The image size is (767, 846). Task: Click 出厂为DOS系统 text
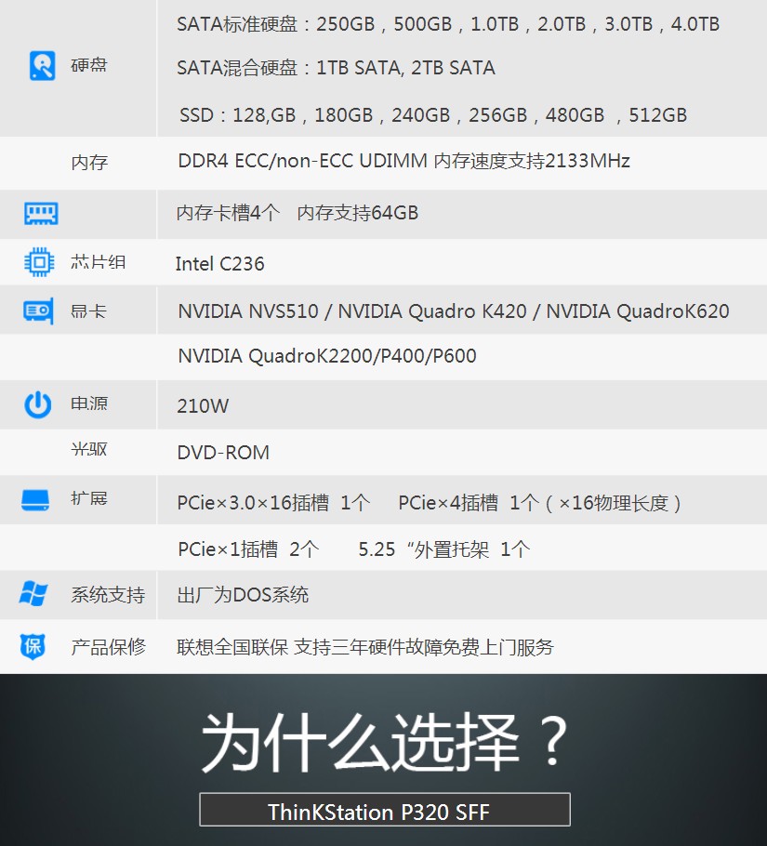coord(243,595)
